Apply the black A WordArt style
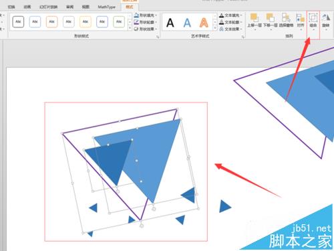The width and height of the screenshot is (334, 251). [170, 23]
